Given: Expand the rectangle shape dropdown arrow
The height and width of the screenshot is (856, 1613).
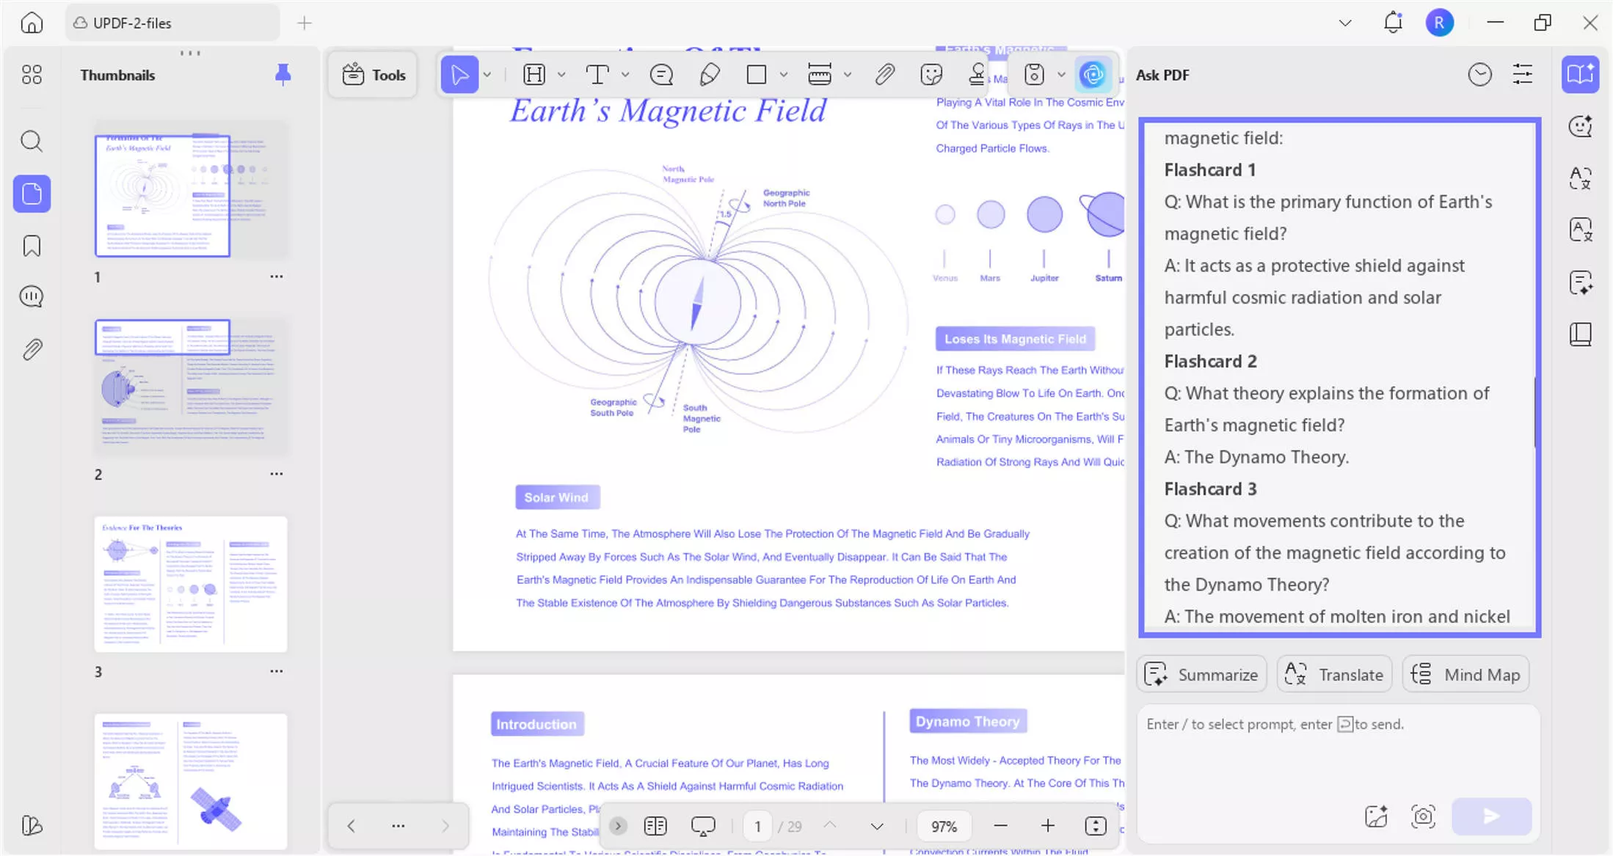Looking at the screenshot, I should pos(783,74).
